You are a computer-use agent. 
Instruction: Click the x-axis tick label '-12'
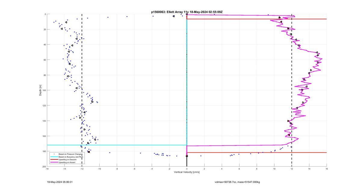coord(82,169)
